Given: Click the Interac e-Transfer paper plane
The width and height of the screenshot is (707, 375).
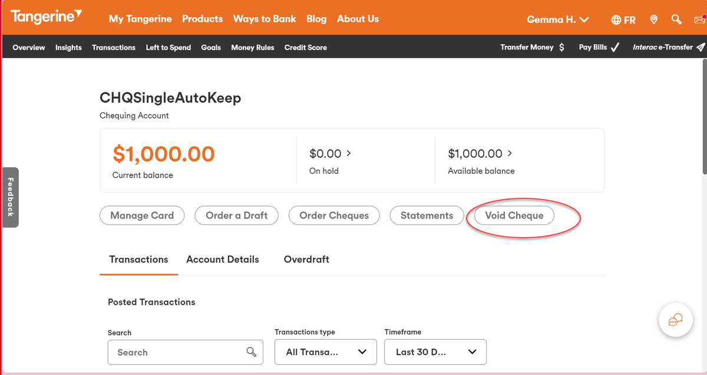Looking at the screenshot, I should 700,47.
